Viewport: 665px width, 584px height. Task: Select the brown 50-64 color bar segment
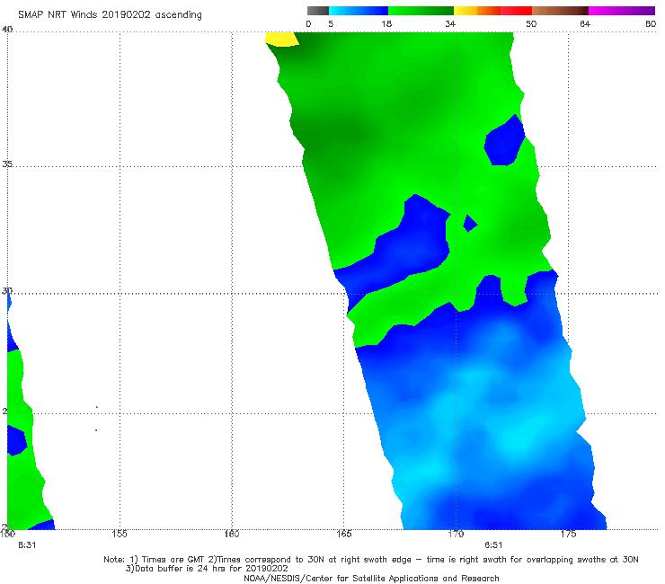click(x=560, y=11)
